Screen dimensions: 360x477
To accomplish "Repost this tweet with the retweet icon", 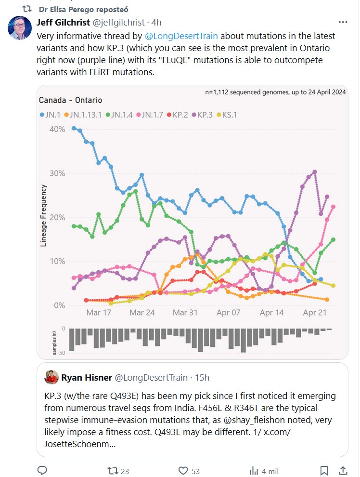I will click(x=112, y=471).
